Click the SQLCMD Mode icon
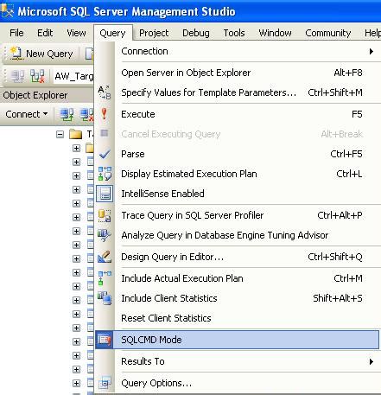 [104, 340]
